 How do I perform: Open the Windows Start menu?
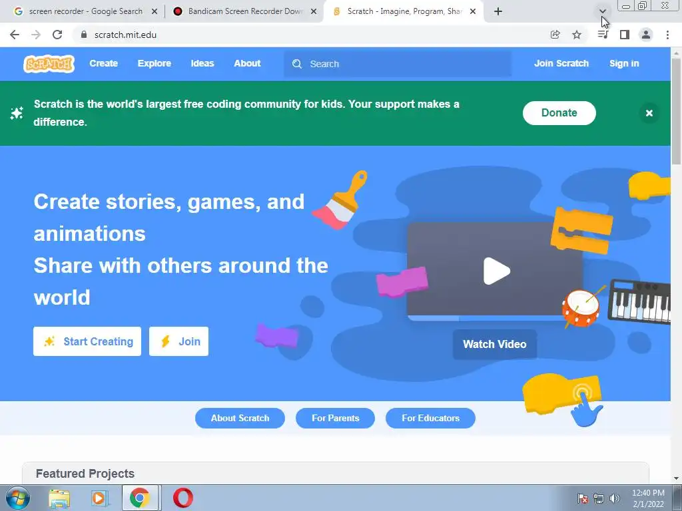click(x=17, y=498)
